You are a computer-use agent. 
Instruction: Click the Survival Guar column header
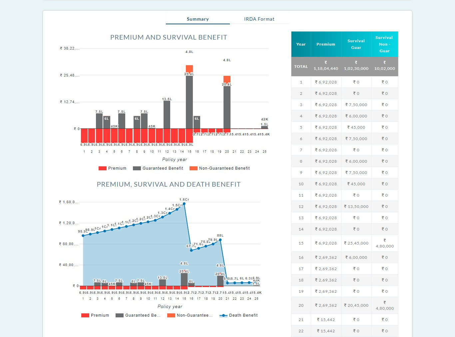click(356, 44)
